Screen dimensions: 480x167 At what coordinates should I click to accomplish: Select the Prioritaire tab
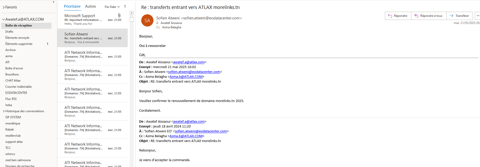click(x=72, y=6)
